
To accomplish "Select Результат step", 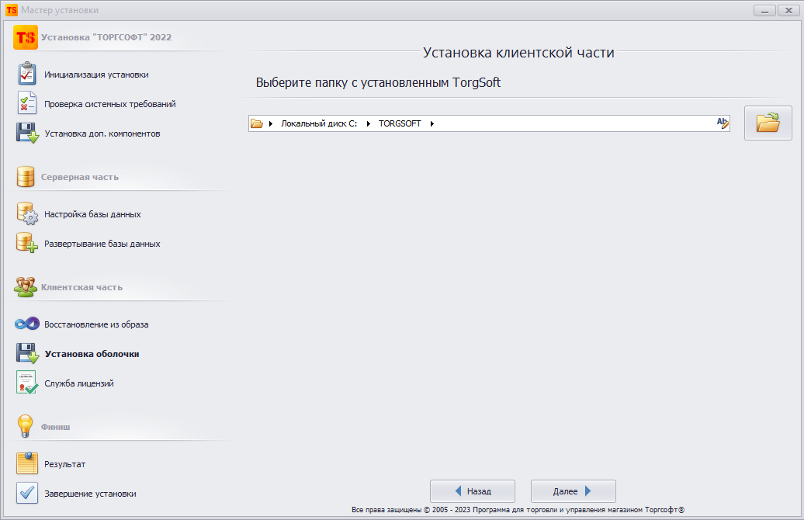I will click(64, 464).
